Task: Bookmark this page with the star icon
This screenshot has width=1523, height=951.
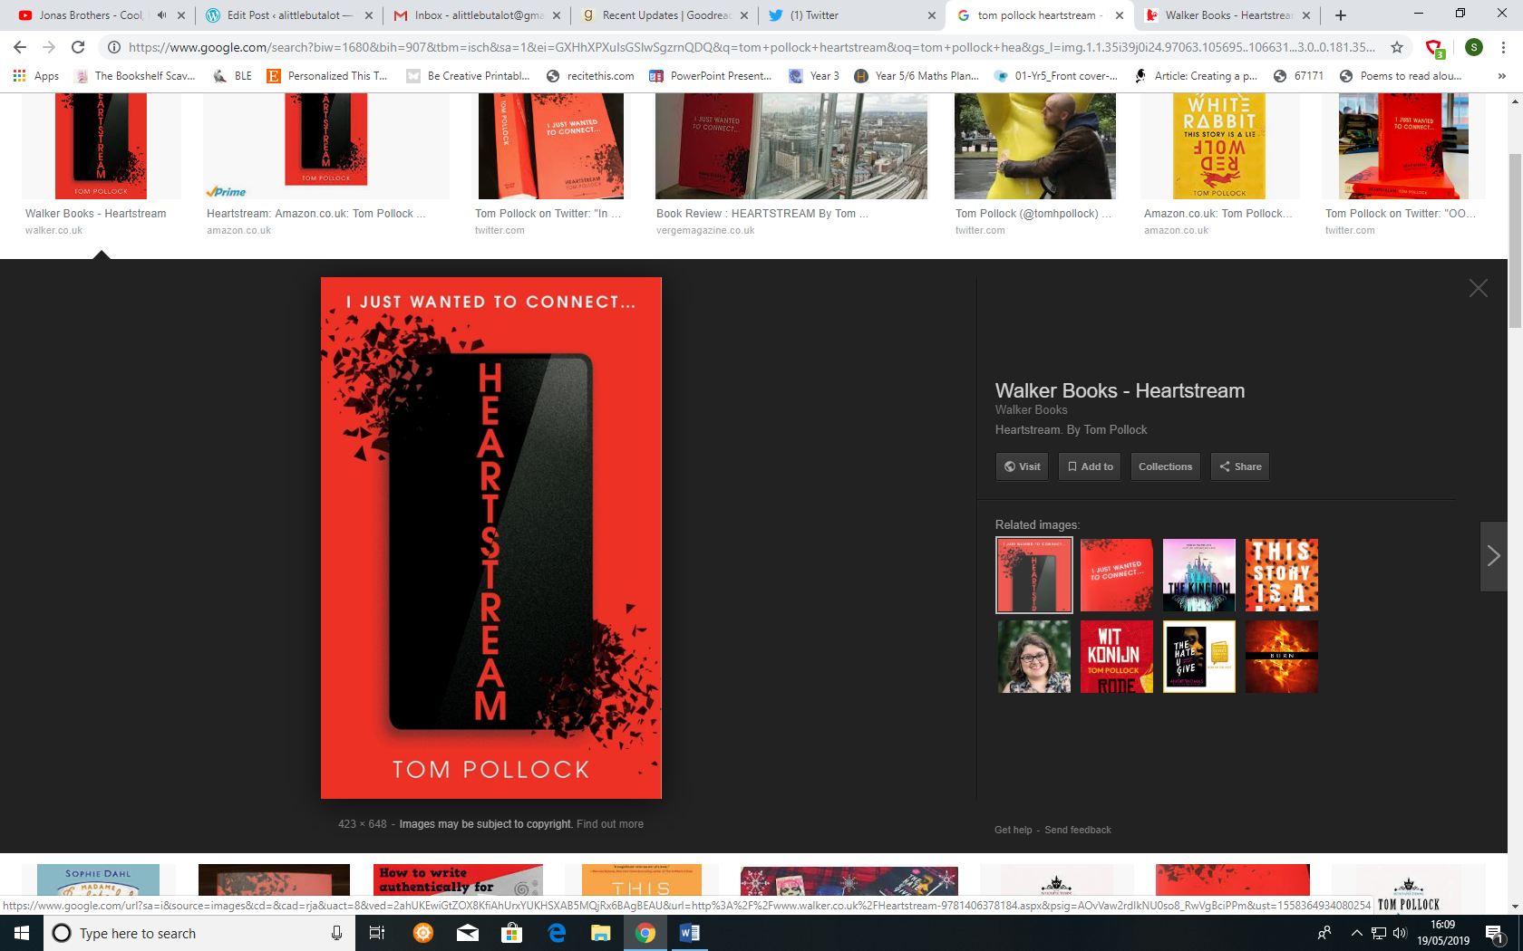Action: coord(1397,47)
